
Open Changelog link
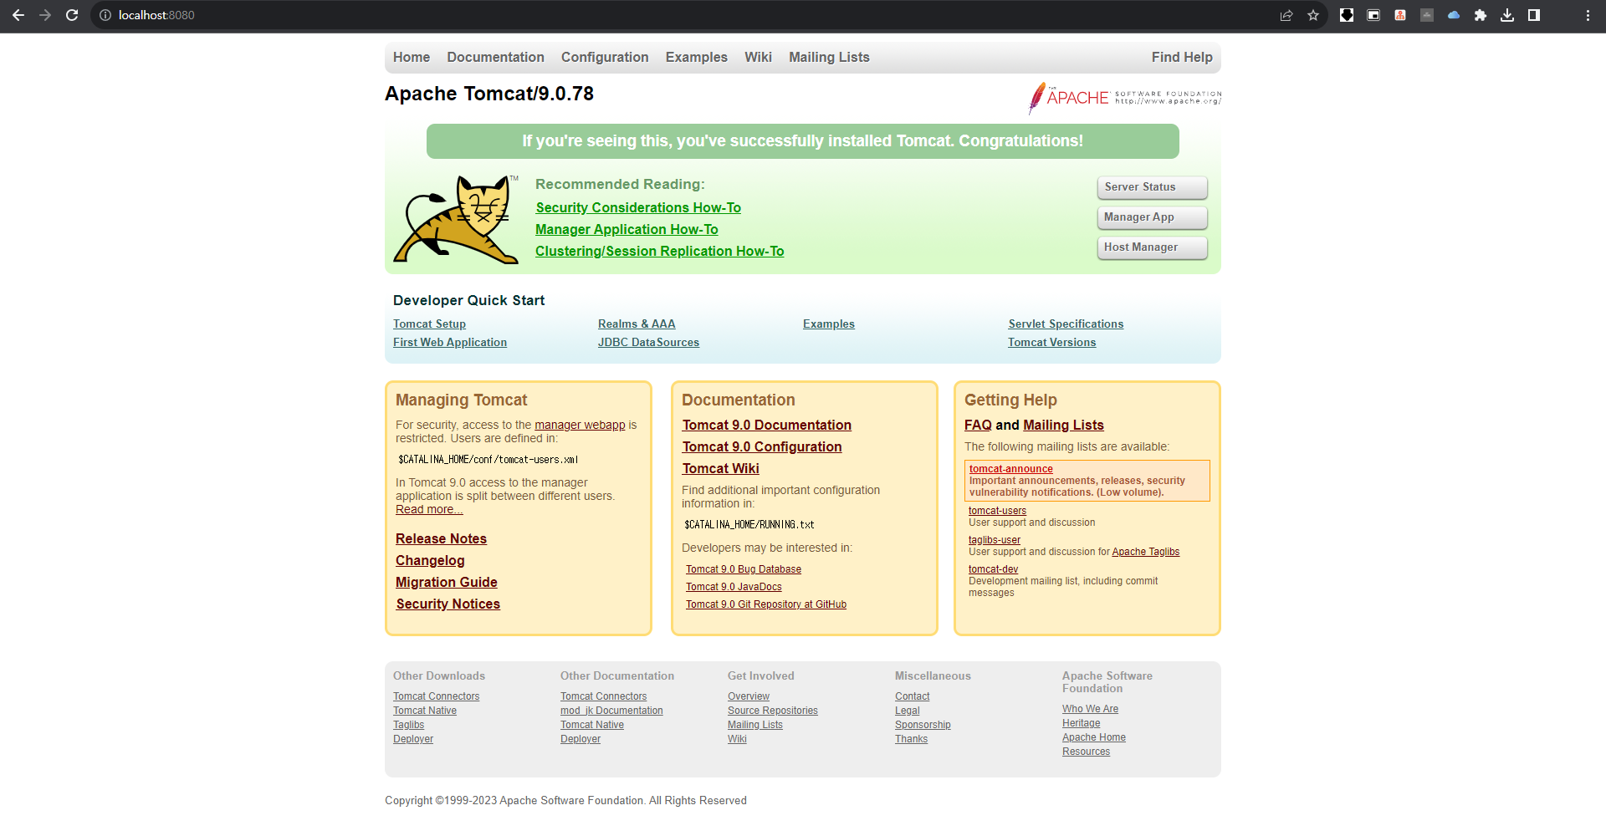[430, 560]
